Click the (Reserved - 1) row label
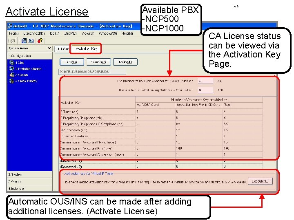 coord(71,161)
